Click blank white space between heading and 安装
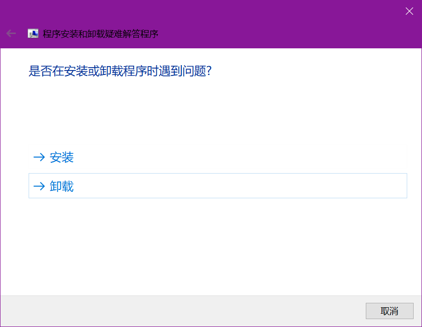The width and height of the screenshot is (422, 327). pos(197,113)
